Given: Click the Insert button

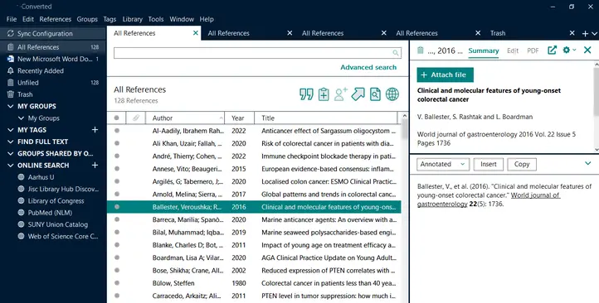Looking at the screenshot, I should pos(488,164).
